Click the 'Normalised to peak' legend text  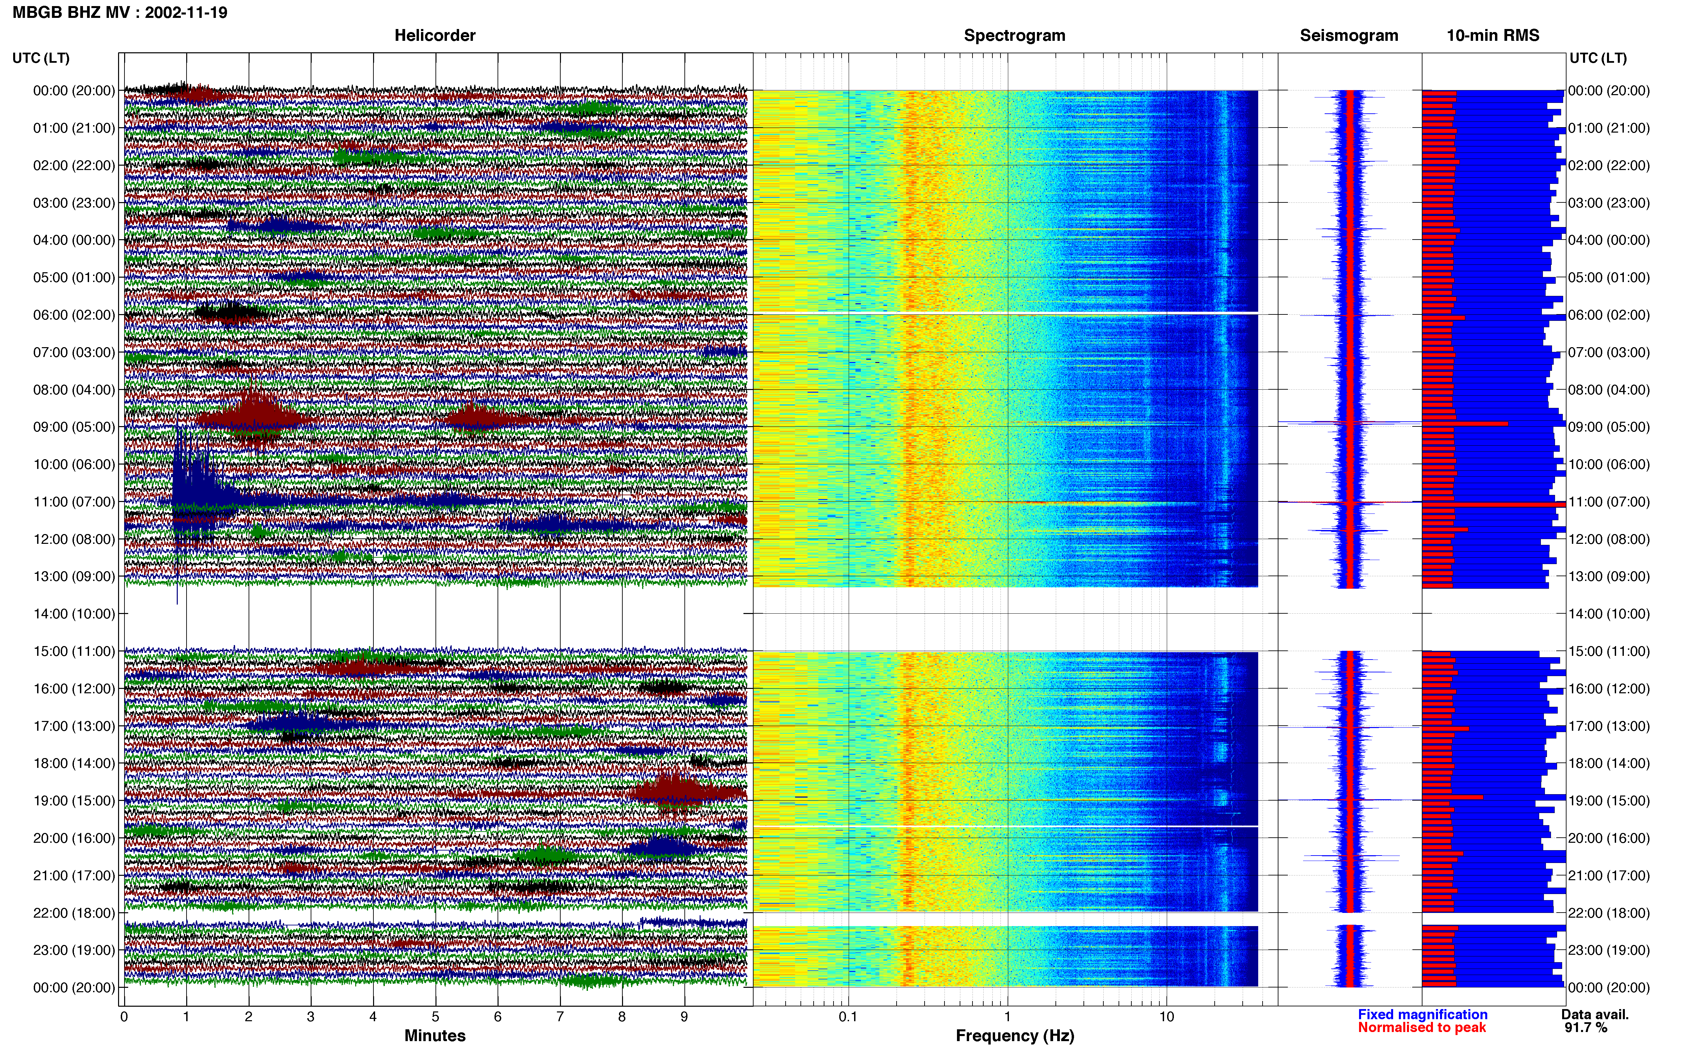pyautogui.click(x=1421, y=1028)
